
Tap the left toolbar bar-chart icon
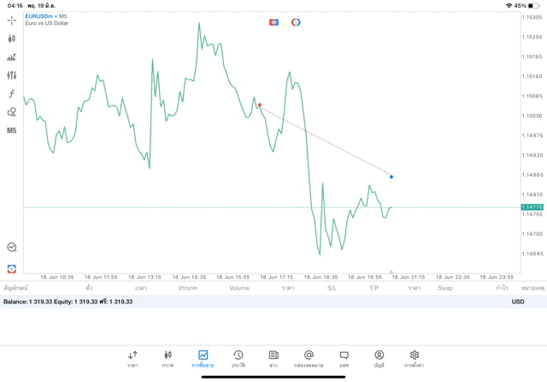12,57
